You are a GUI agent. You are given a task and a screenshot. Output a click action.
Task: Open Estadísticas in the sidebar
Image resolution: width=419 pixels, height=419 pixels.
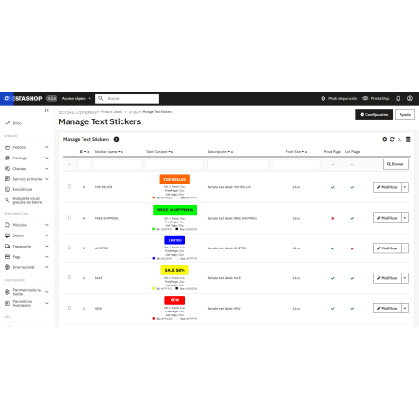click(22, 189)
